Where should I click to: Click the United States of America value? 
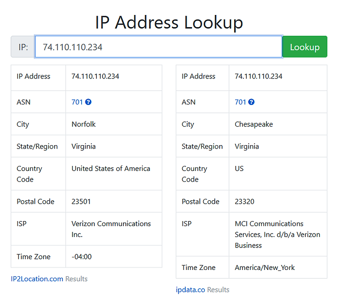tap(111, 169)
